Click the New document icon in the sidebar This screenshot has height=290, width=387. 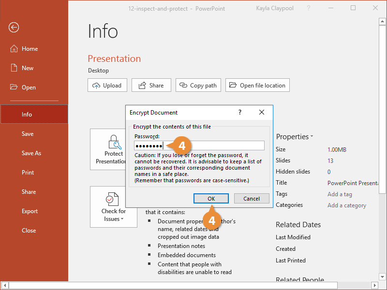point(14,68)
